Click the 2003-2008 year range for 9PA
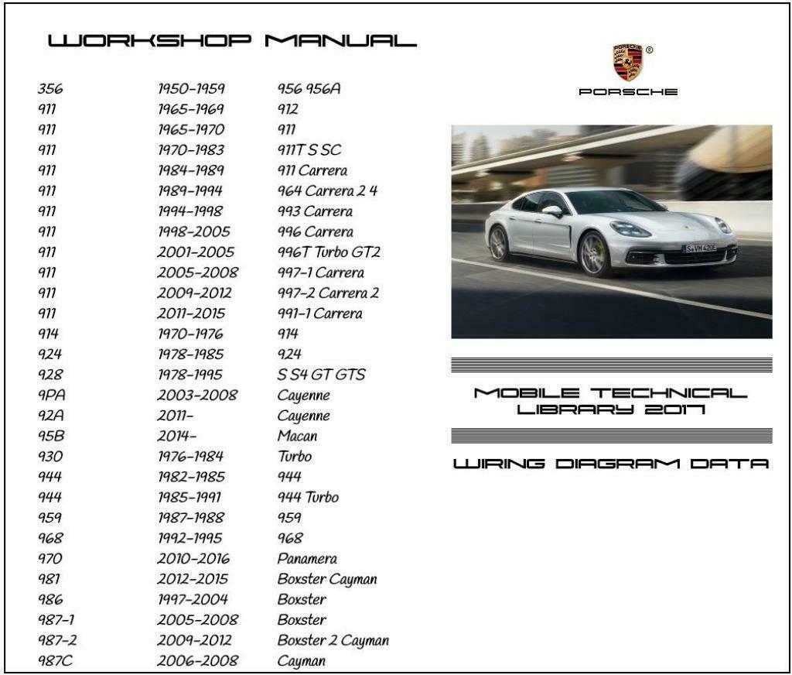This screenshot has width=792, height=675. [197, 395]
